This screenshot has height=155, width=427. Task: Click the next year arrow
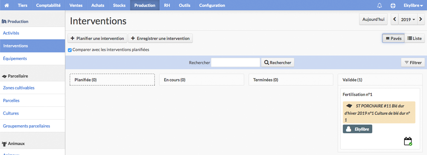tap(421, 20)
